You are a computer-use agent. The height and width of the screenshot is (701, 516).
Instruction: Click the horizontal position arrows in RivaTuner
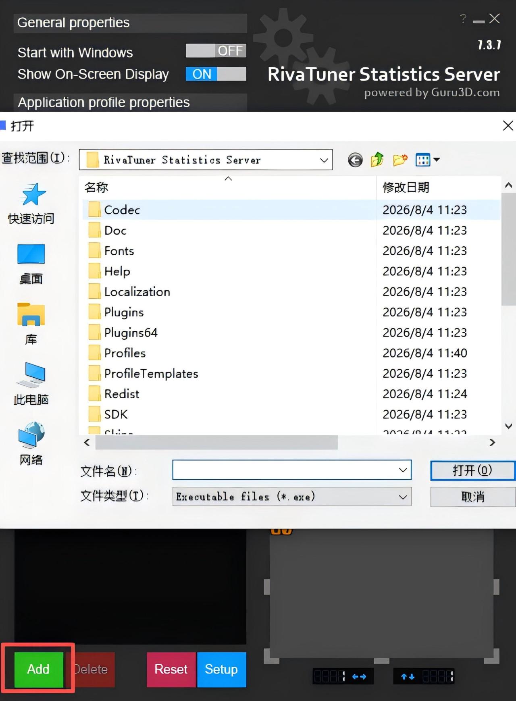tap(359, 676)
